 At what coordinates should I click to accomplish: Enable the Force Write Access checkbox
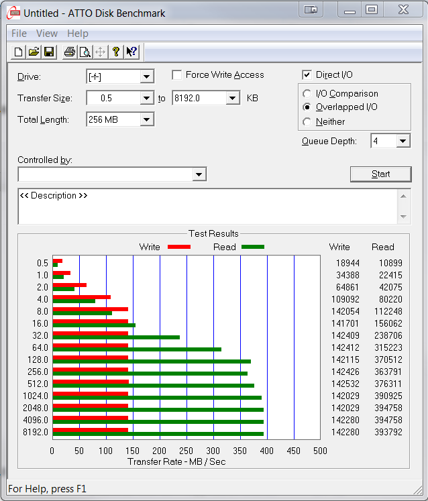pos(177,75)
